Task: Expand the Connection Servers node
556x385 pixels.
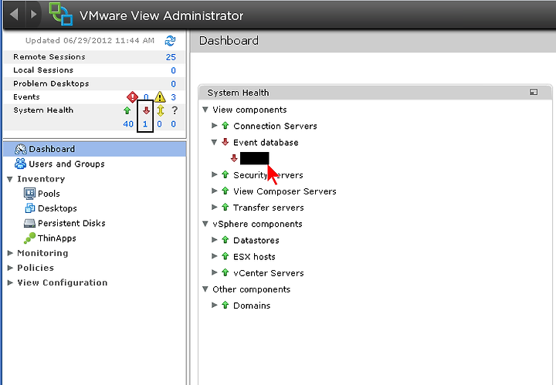Action: click(x=214, y=126)
